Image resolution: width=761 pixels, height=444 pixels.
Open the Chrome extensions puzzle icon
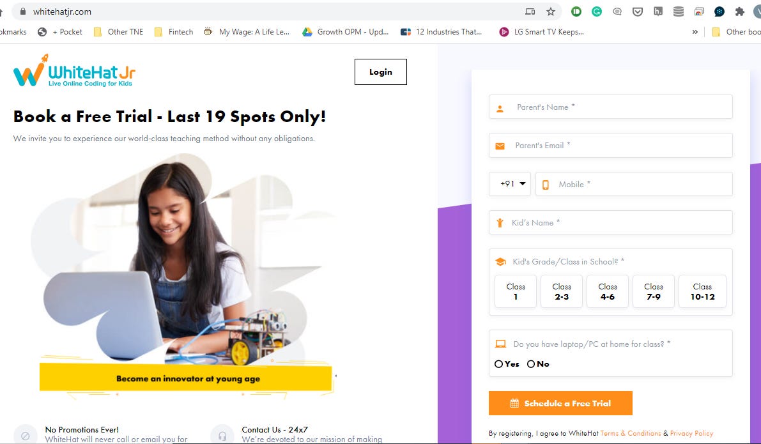point(740,11)
